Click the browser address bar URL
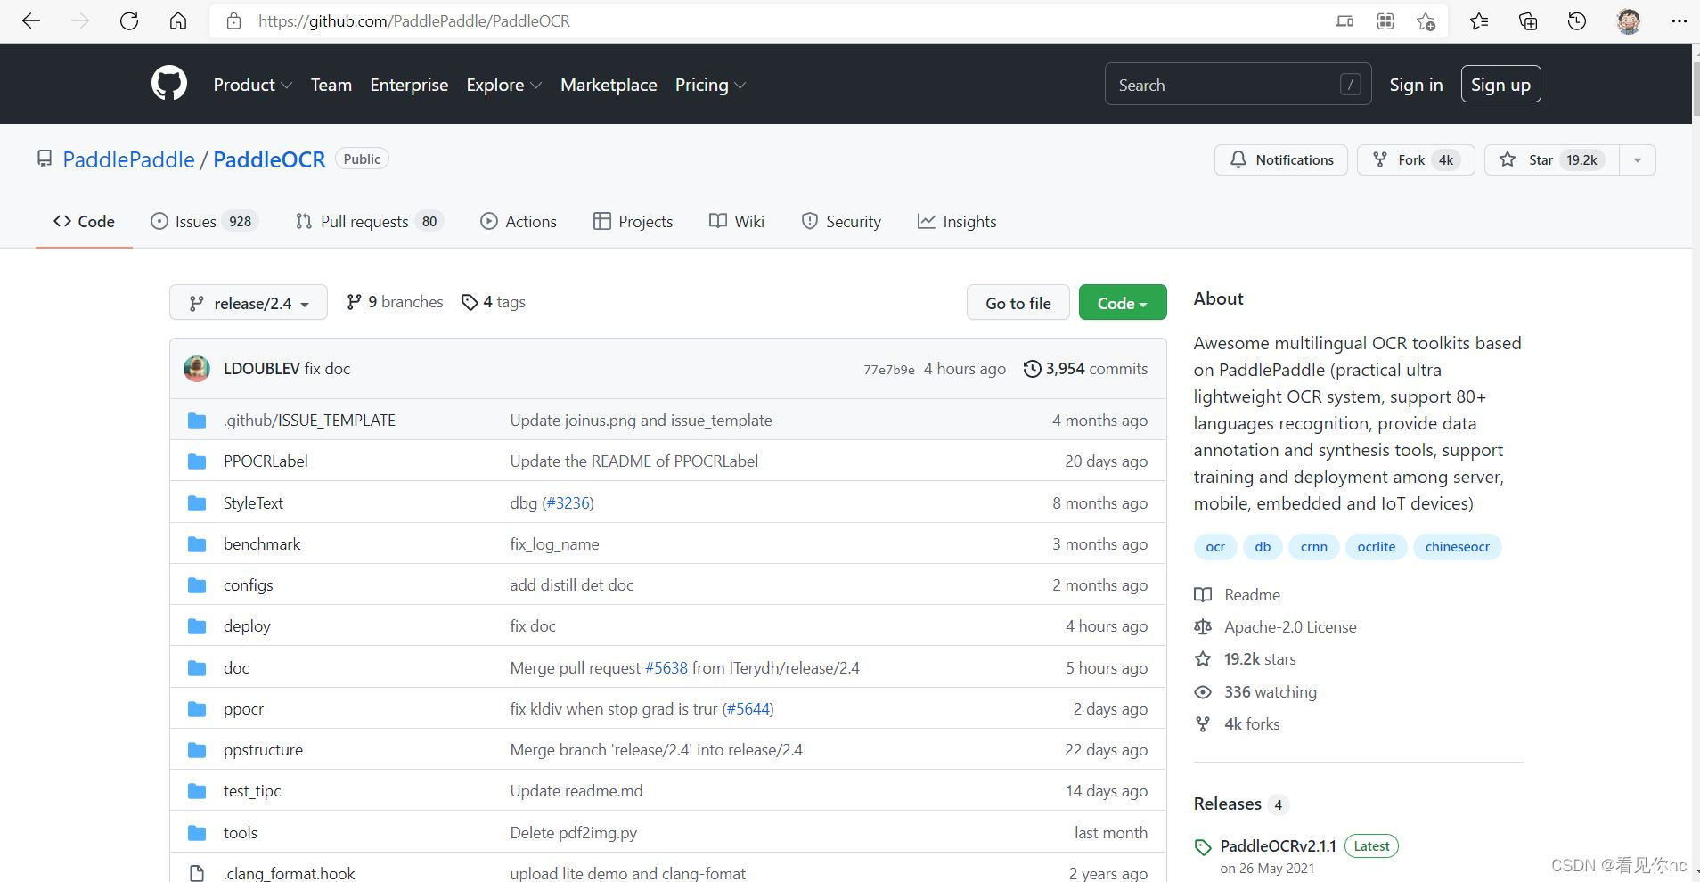Screen dimensions: 1700x882 (x=414, y=21)
